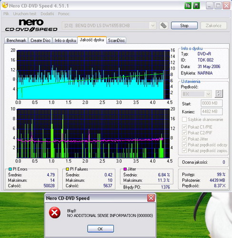Toggle Pokaż prędkość zapisu checkbox
This screenshot has width=232, height=238.
pos(184,150)
